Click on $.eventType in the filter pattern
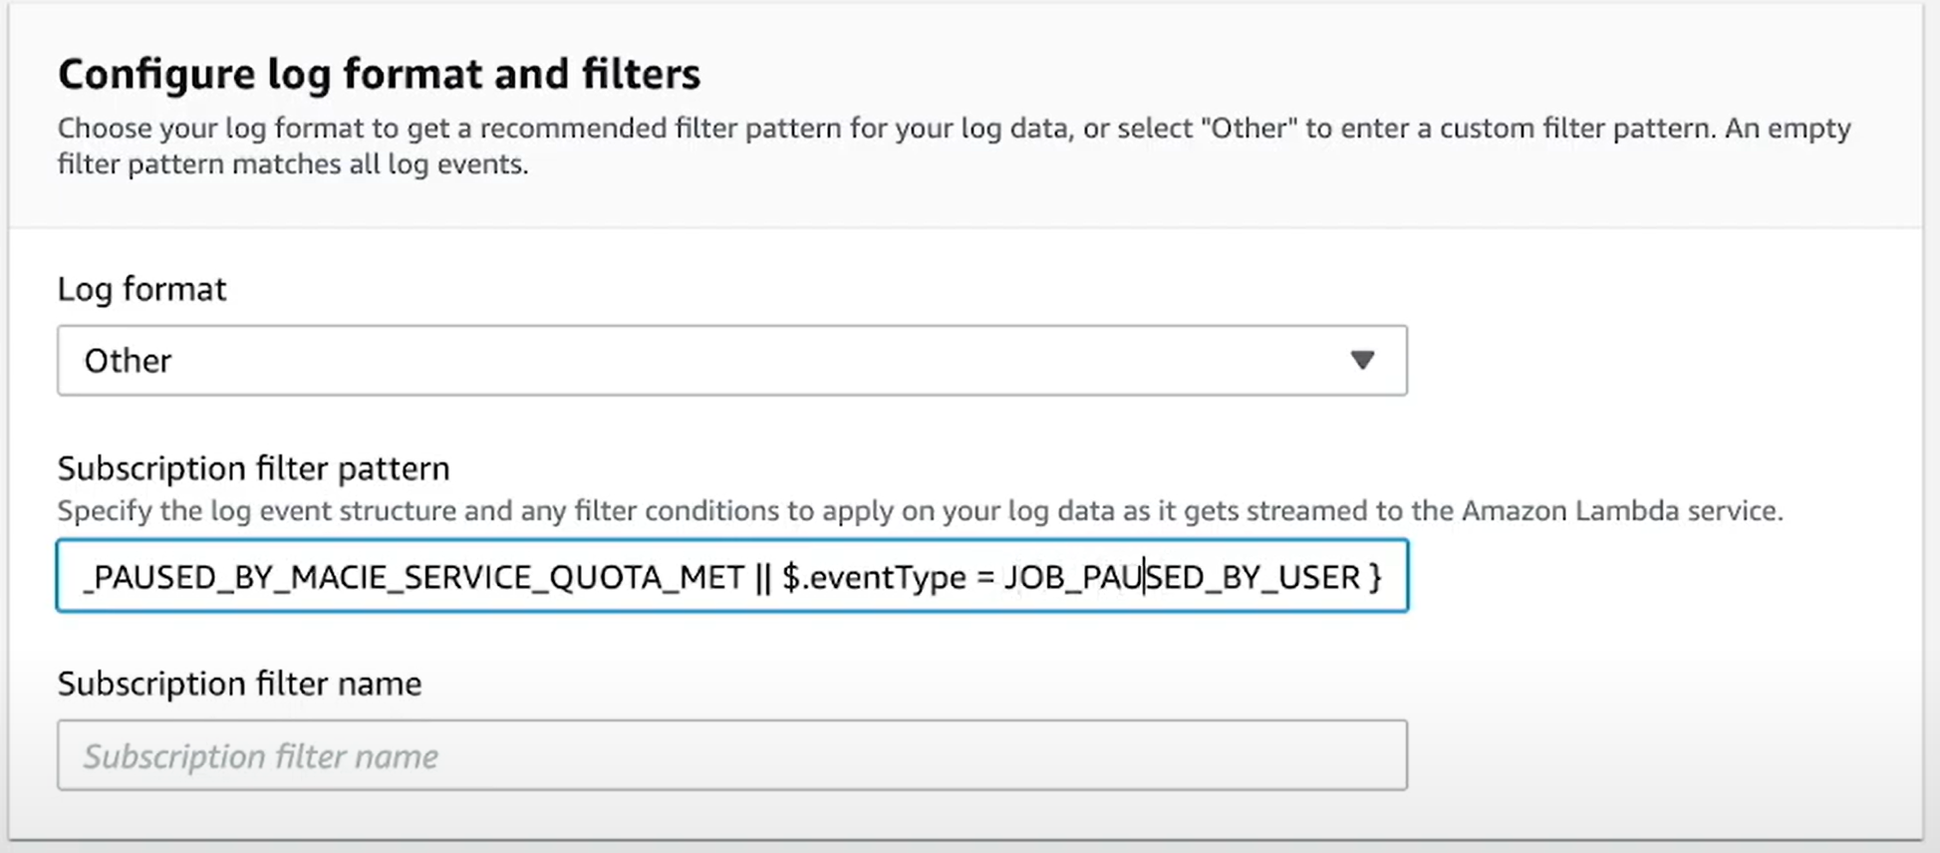The width and height of the screenshot is (1940, 853). tap(874, 577)
